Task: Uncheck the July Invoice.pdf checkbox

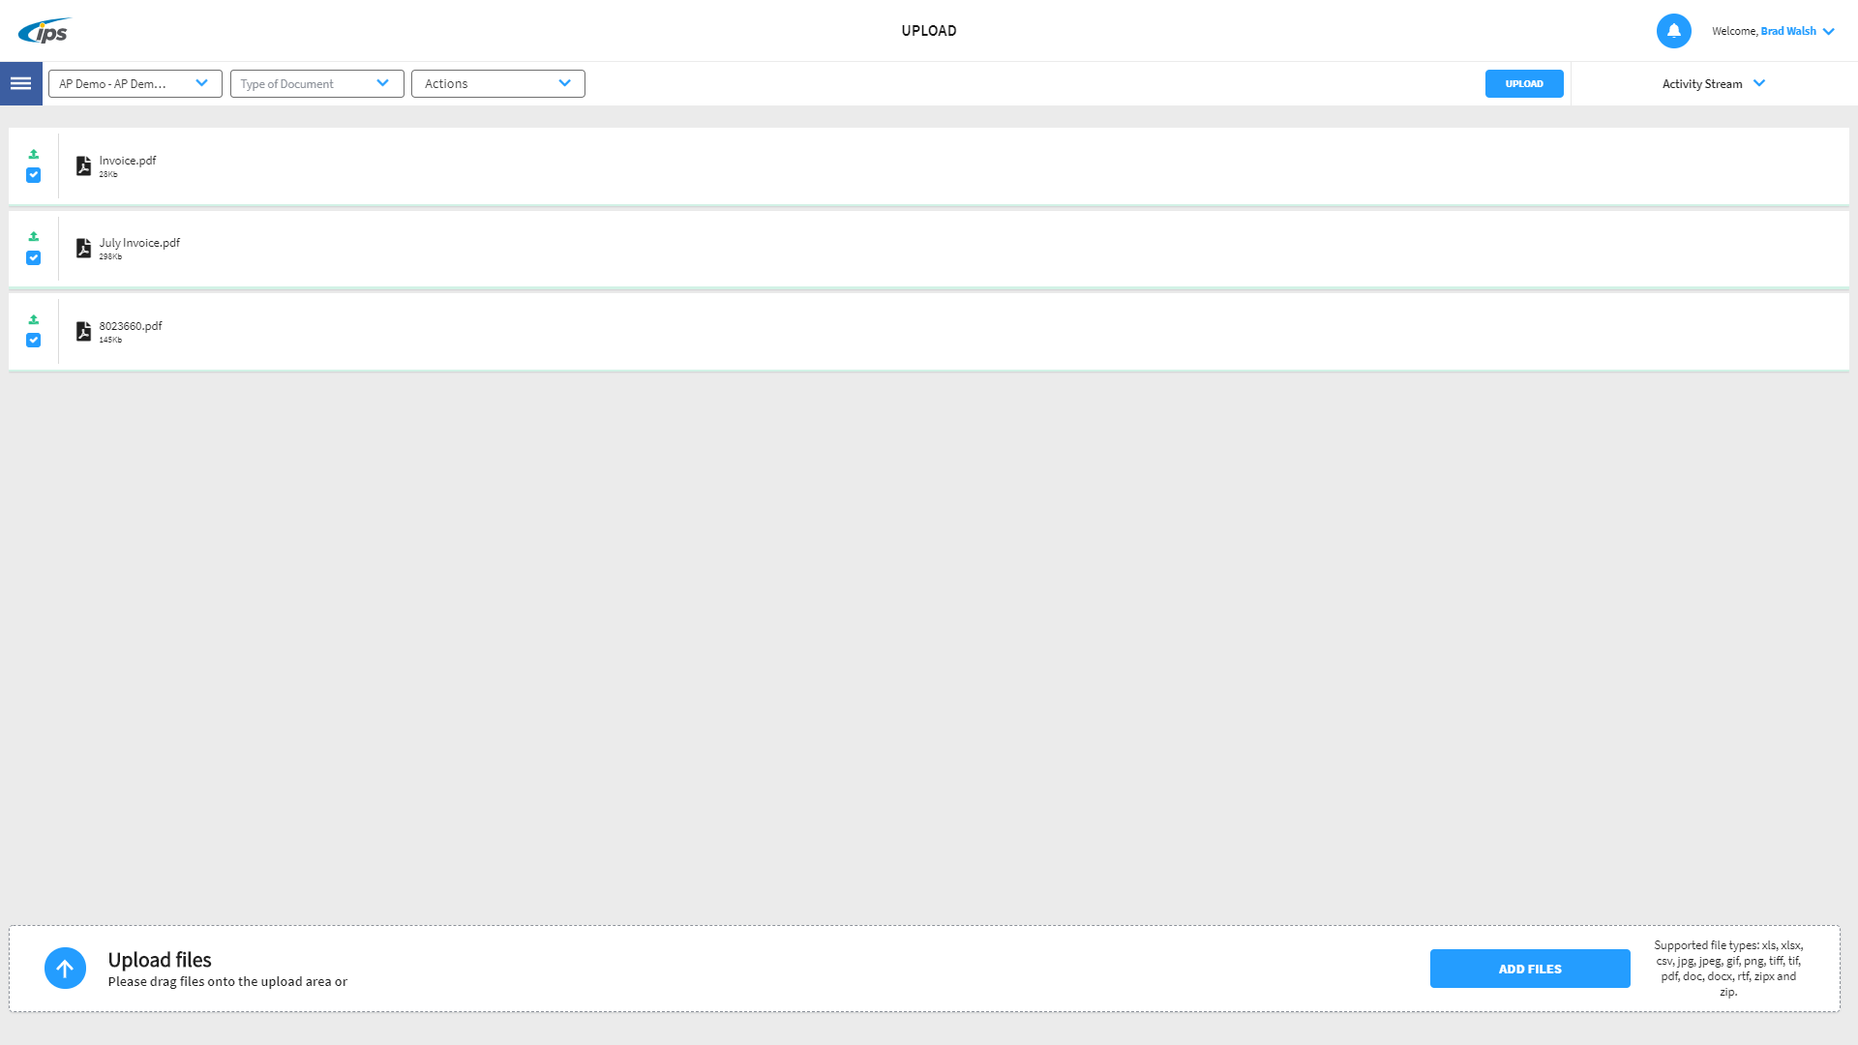Action: [x=34, y=257]
